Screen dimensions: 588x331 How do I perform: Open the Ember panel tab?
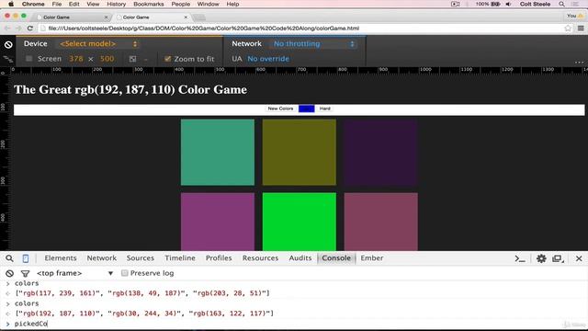(371, 258)
